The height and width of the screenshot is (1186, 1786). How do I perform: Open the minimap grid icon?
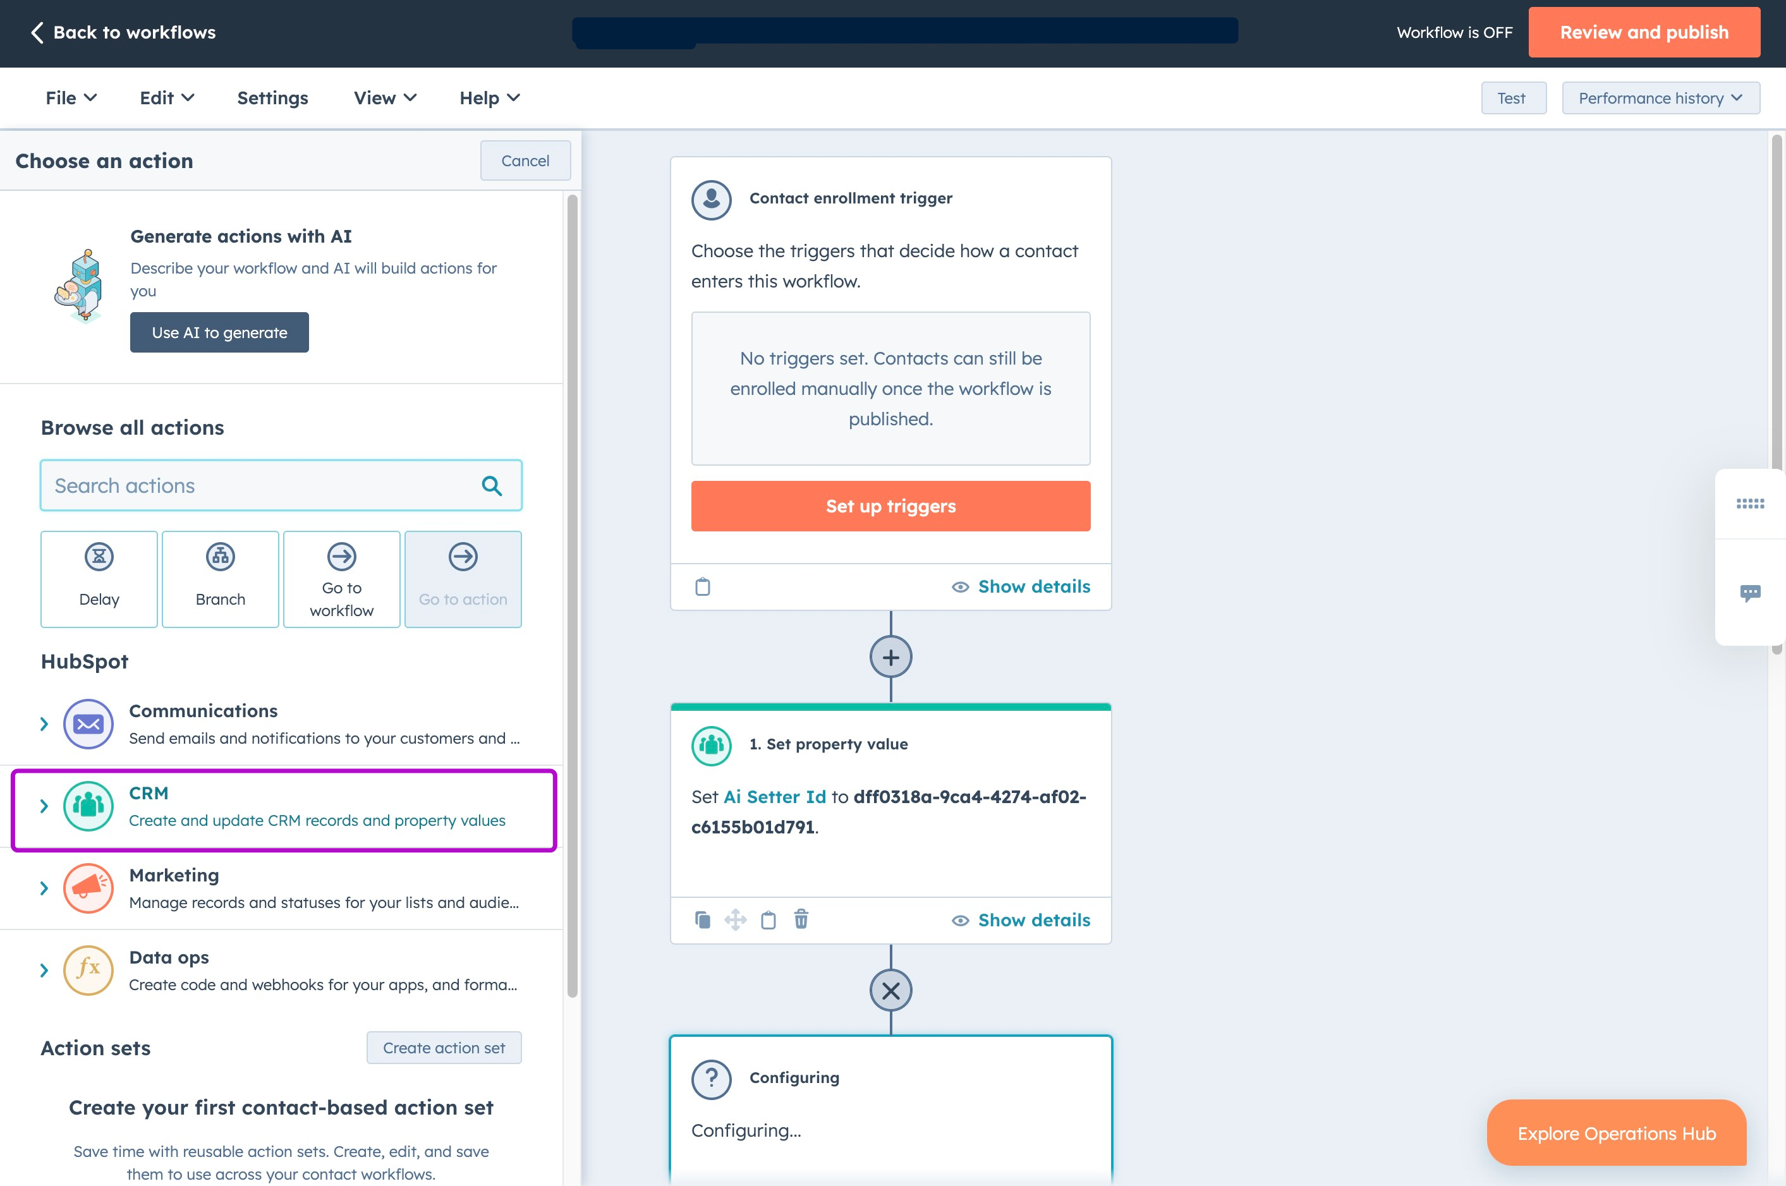pos(1751,504)
